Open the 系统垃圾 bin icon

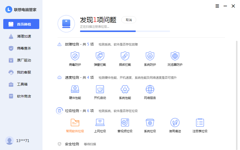tap(150, 122)
